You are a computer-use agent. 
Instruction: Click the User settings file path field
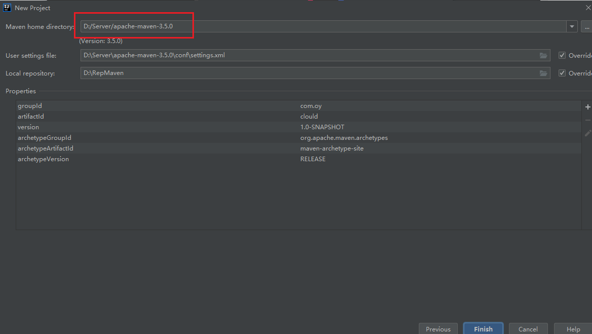click(315, 55)
